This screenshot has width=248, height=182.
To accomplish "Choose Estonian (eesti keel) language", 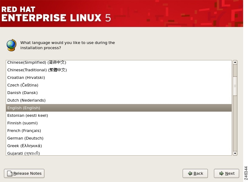I will point(28,116).
